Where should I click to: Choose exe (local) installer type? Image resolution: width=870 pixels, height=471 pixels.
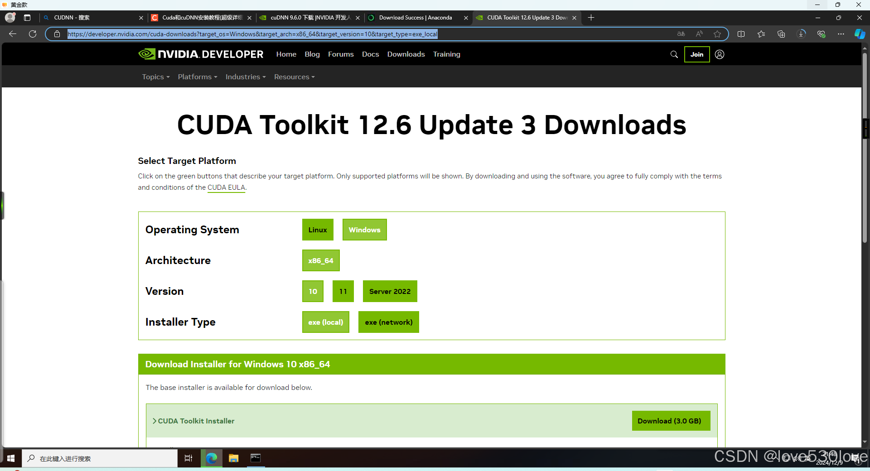326,322
